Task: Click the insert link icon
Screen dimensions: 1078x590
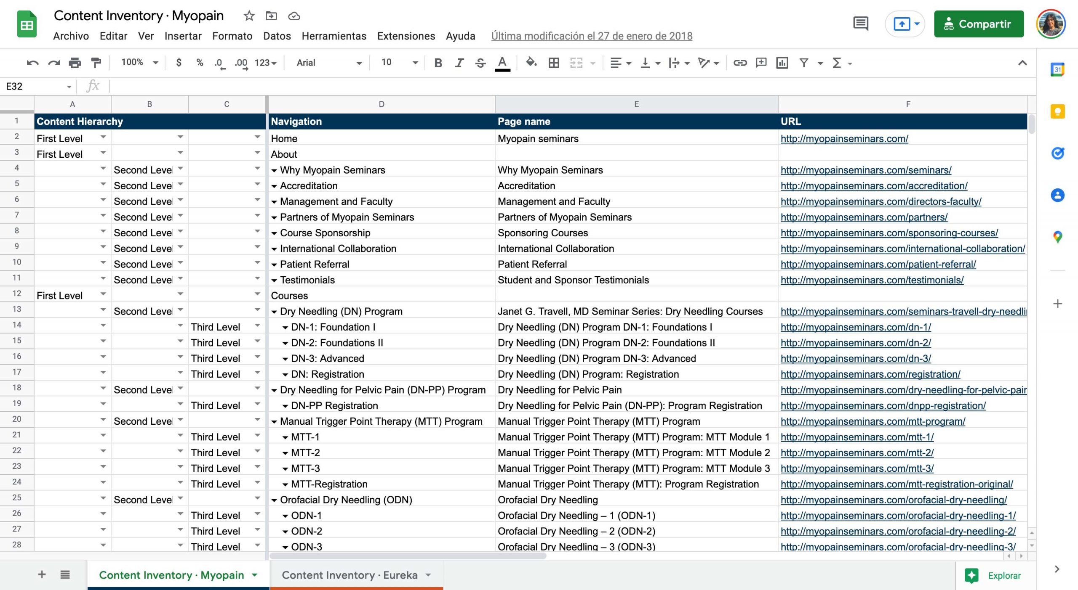Action: [740, 63]
